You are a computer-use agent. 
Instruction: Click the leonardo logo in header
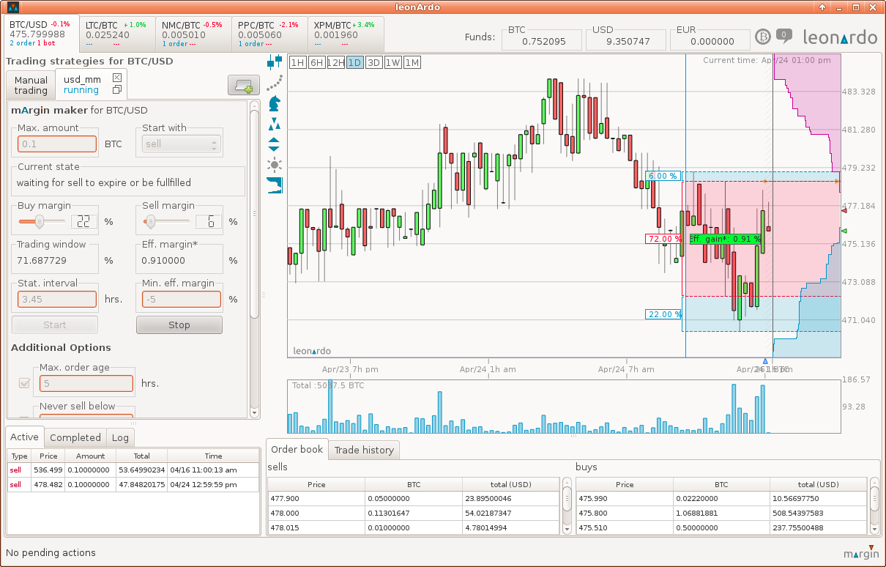[x=840, y=37]
